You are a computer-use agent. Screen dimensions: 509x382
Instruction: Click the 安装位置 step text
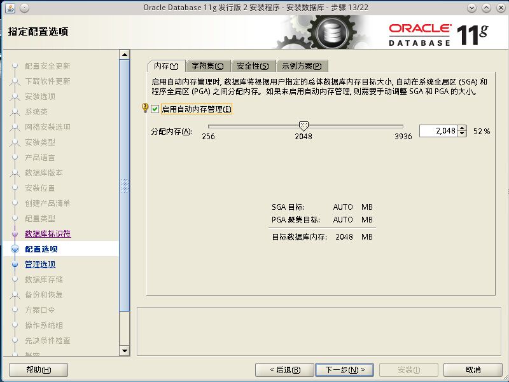(x=40, y=188)
